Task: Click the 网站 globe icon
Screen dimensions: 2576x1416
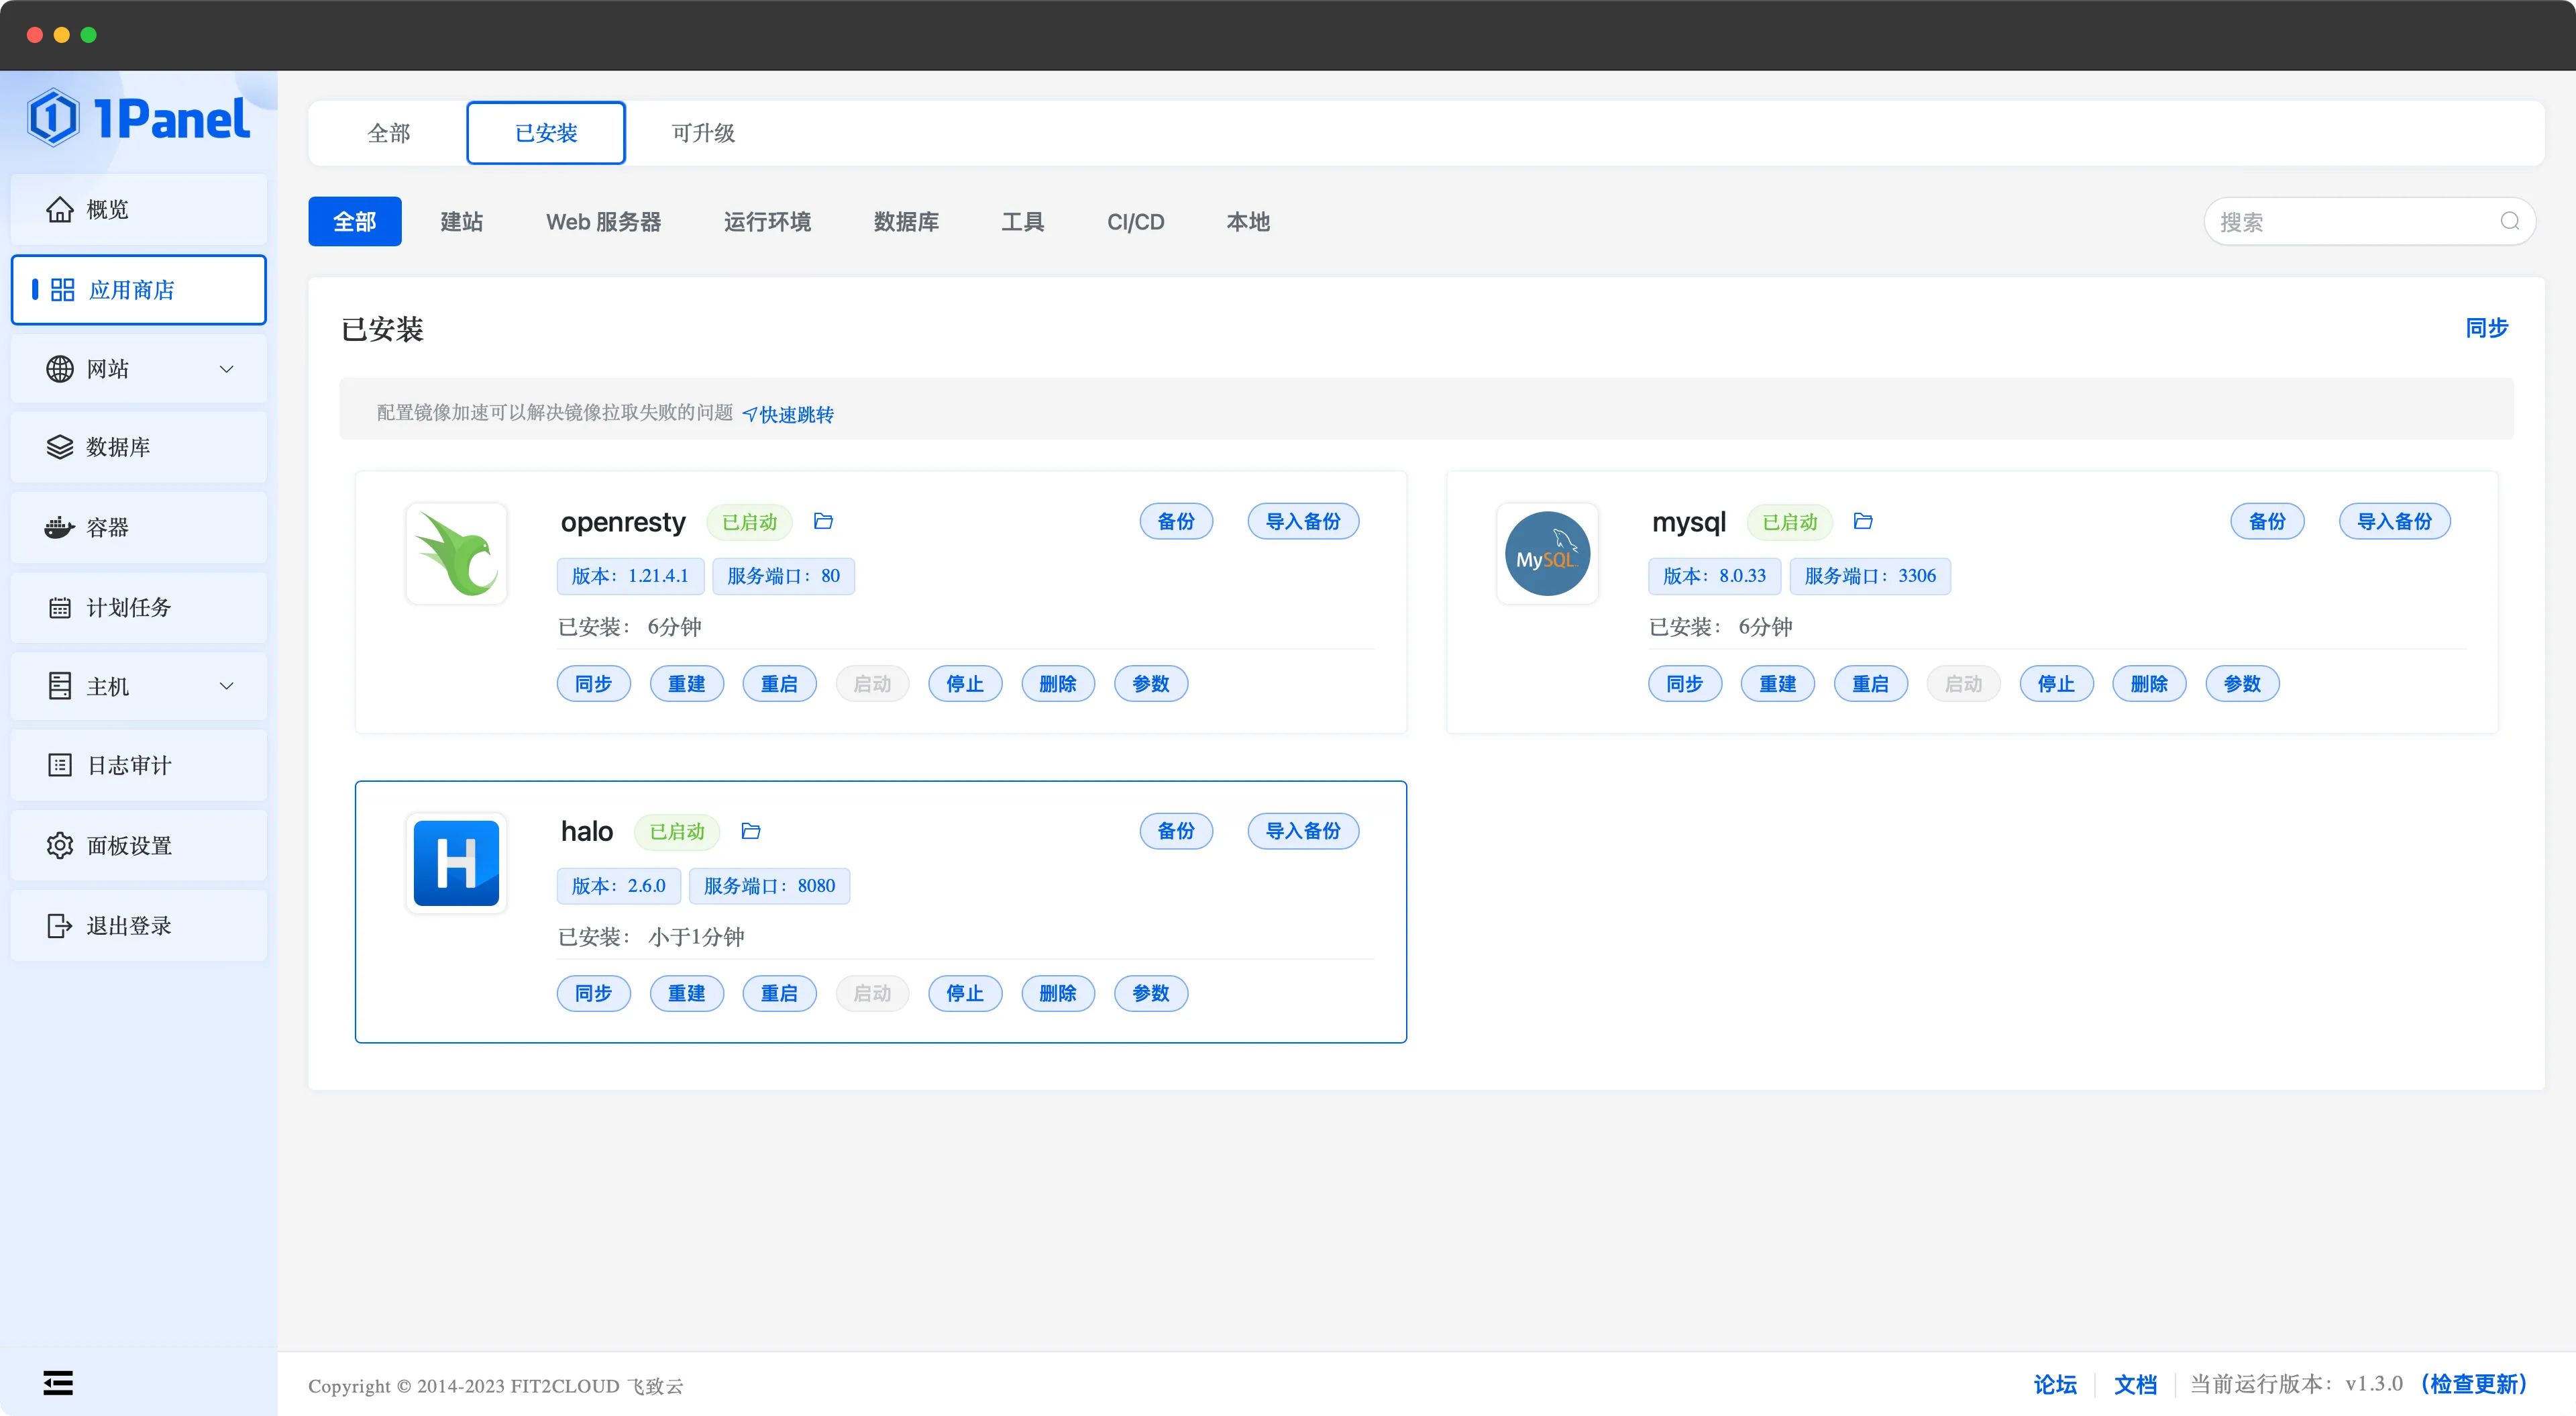Action: (x=60, y=369)
